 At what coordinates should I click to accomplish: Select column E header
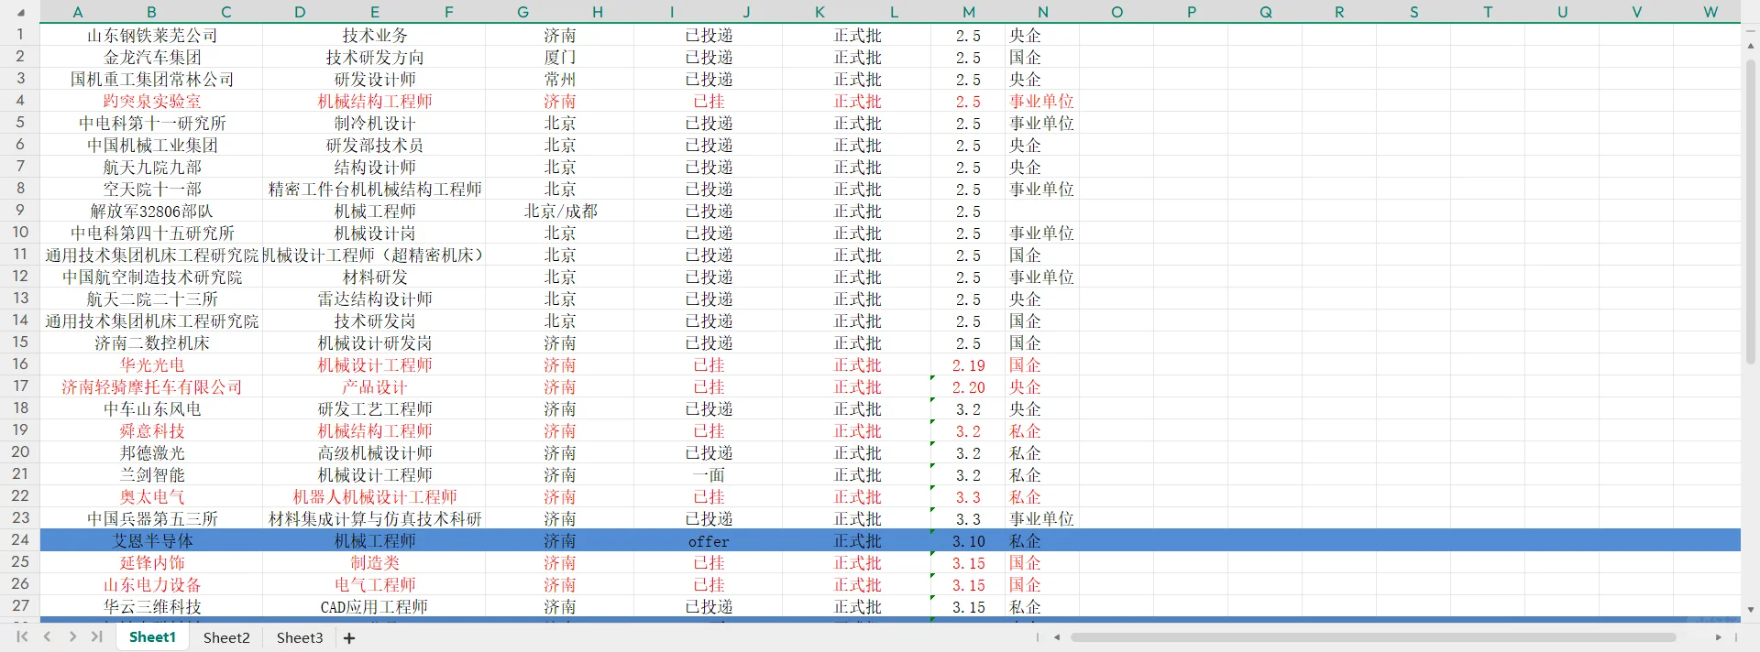(375, 12)
